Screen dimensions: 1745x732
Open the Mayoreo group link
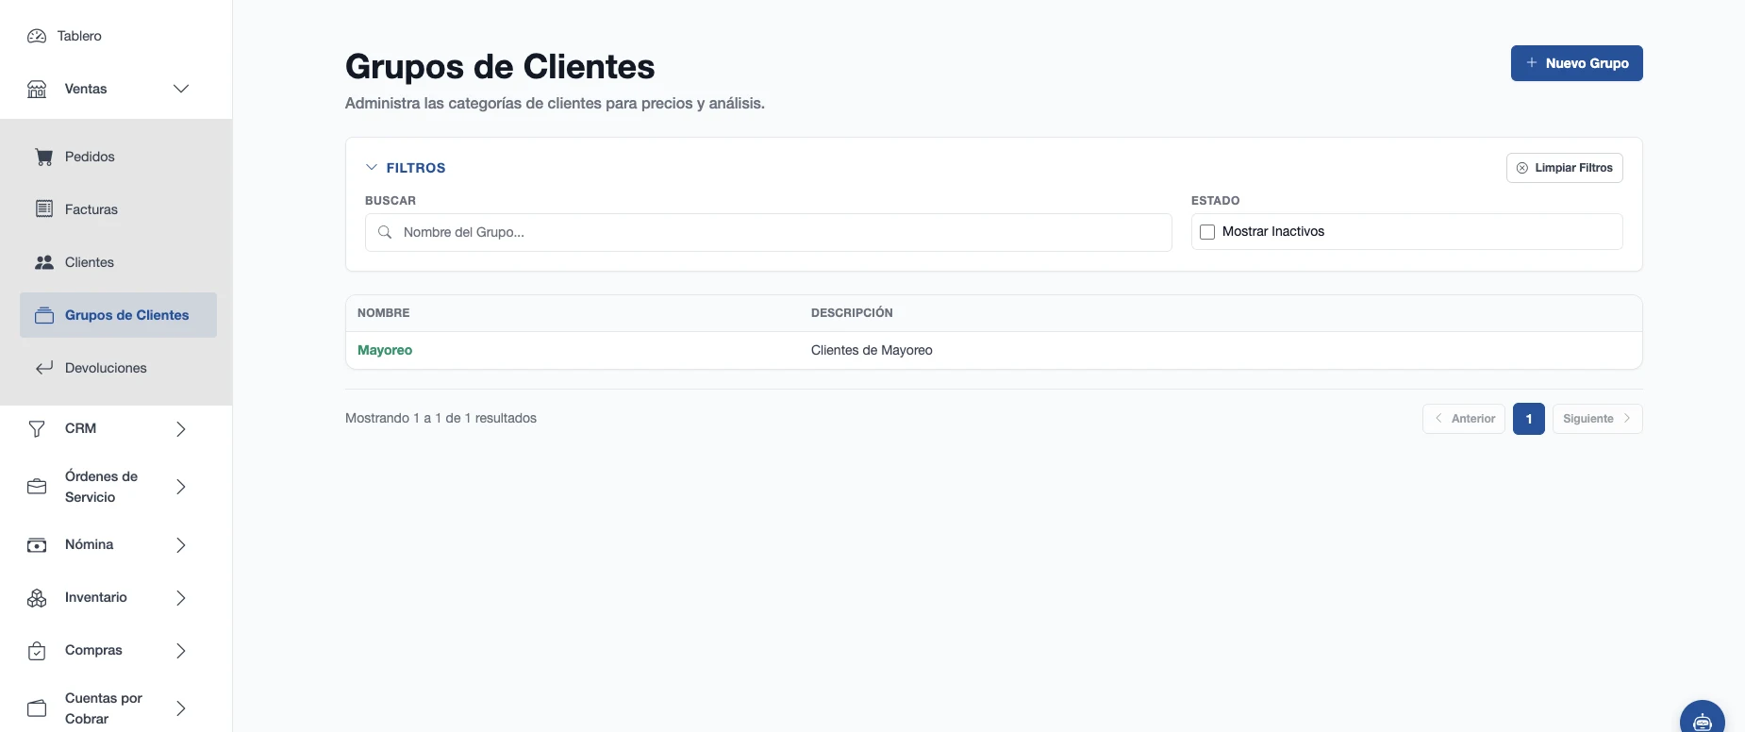(385, 350)
